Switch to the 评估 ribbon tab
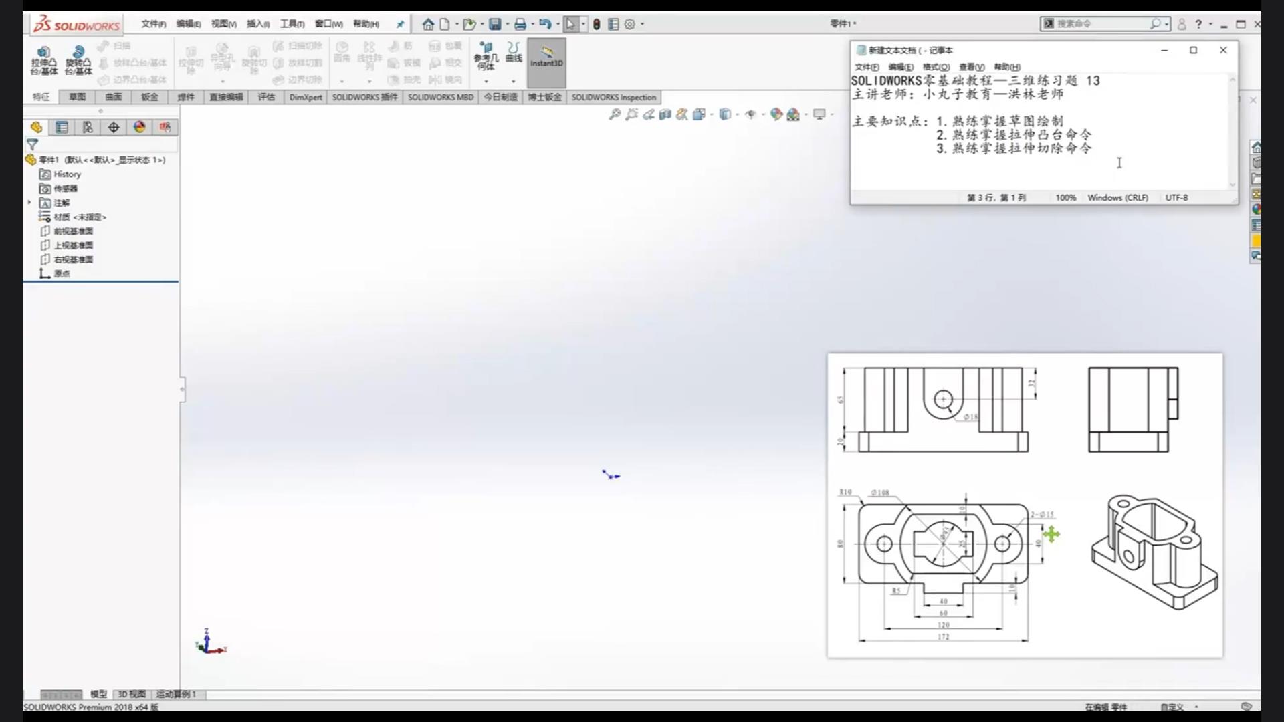Viewport: 1284px width, 722px height. click(x=266, y=97)
